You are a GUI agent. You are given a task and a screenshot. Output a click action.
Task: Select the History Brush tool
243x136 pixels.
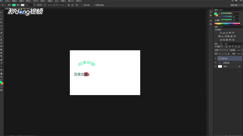click(1, 43)
